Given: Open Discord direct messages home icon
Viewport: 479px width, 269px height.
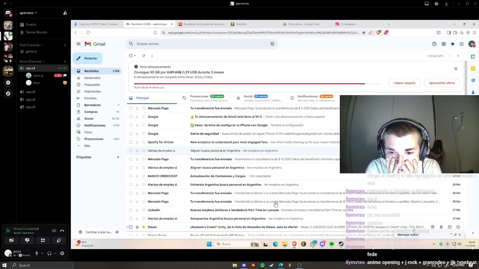Looking at the screenshot, I should pyautogui.click(x=8, y=13).
